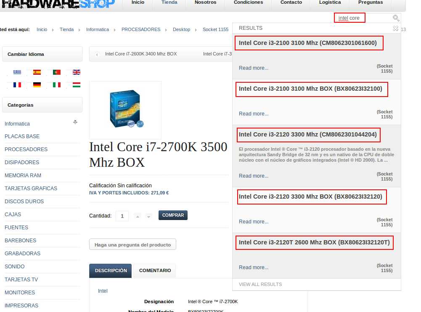Switch to the DESCRIPCIÓN tab
The height and width of the screenshot is (312, 421).
pos(111,271)
